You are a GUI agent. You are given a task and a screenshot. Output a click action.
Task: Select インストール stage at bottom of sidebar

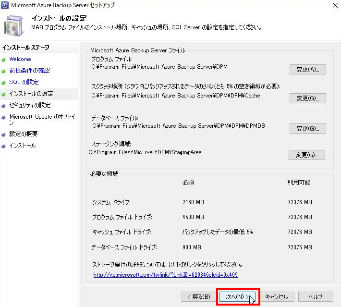pos(23,146)
